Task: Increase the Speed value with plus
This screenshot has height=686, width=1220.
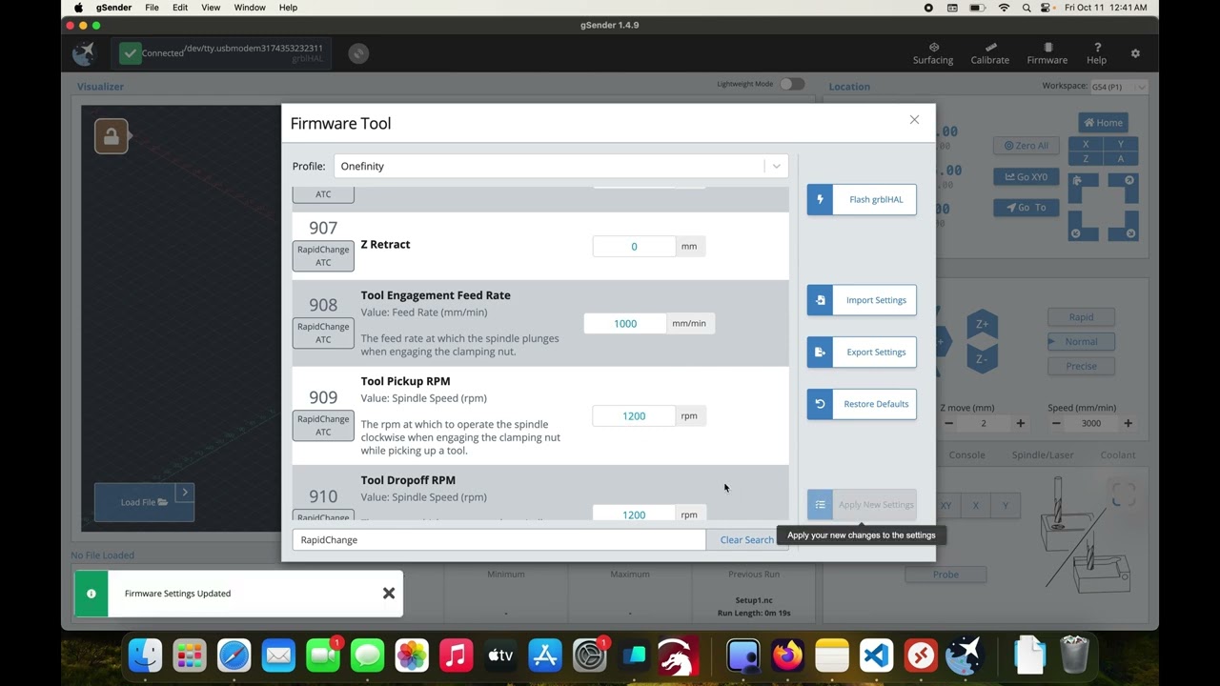Action: click(1128, 423)
